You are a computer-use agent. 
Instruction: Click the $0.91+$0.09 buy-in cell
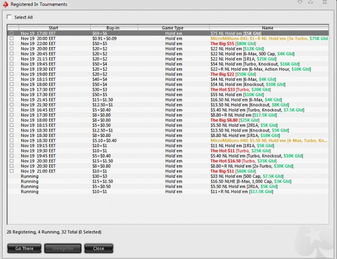pyautogui.click(x=104, y=38)
